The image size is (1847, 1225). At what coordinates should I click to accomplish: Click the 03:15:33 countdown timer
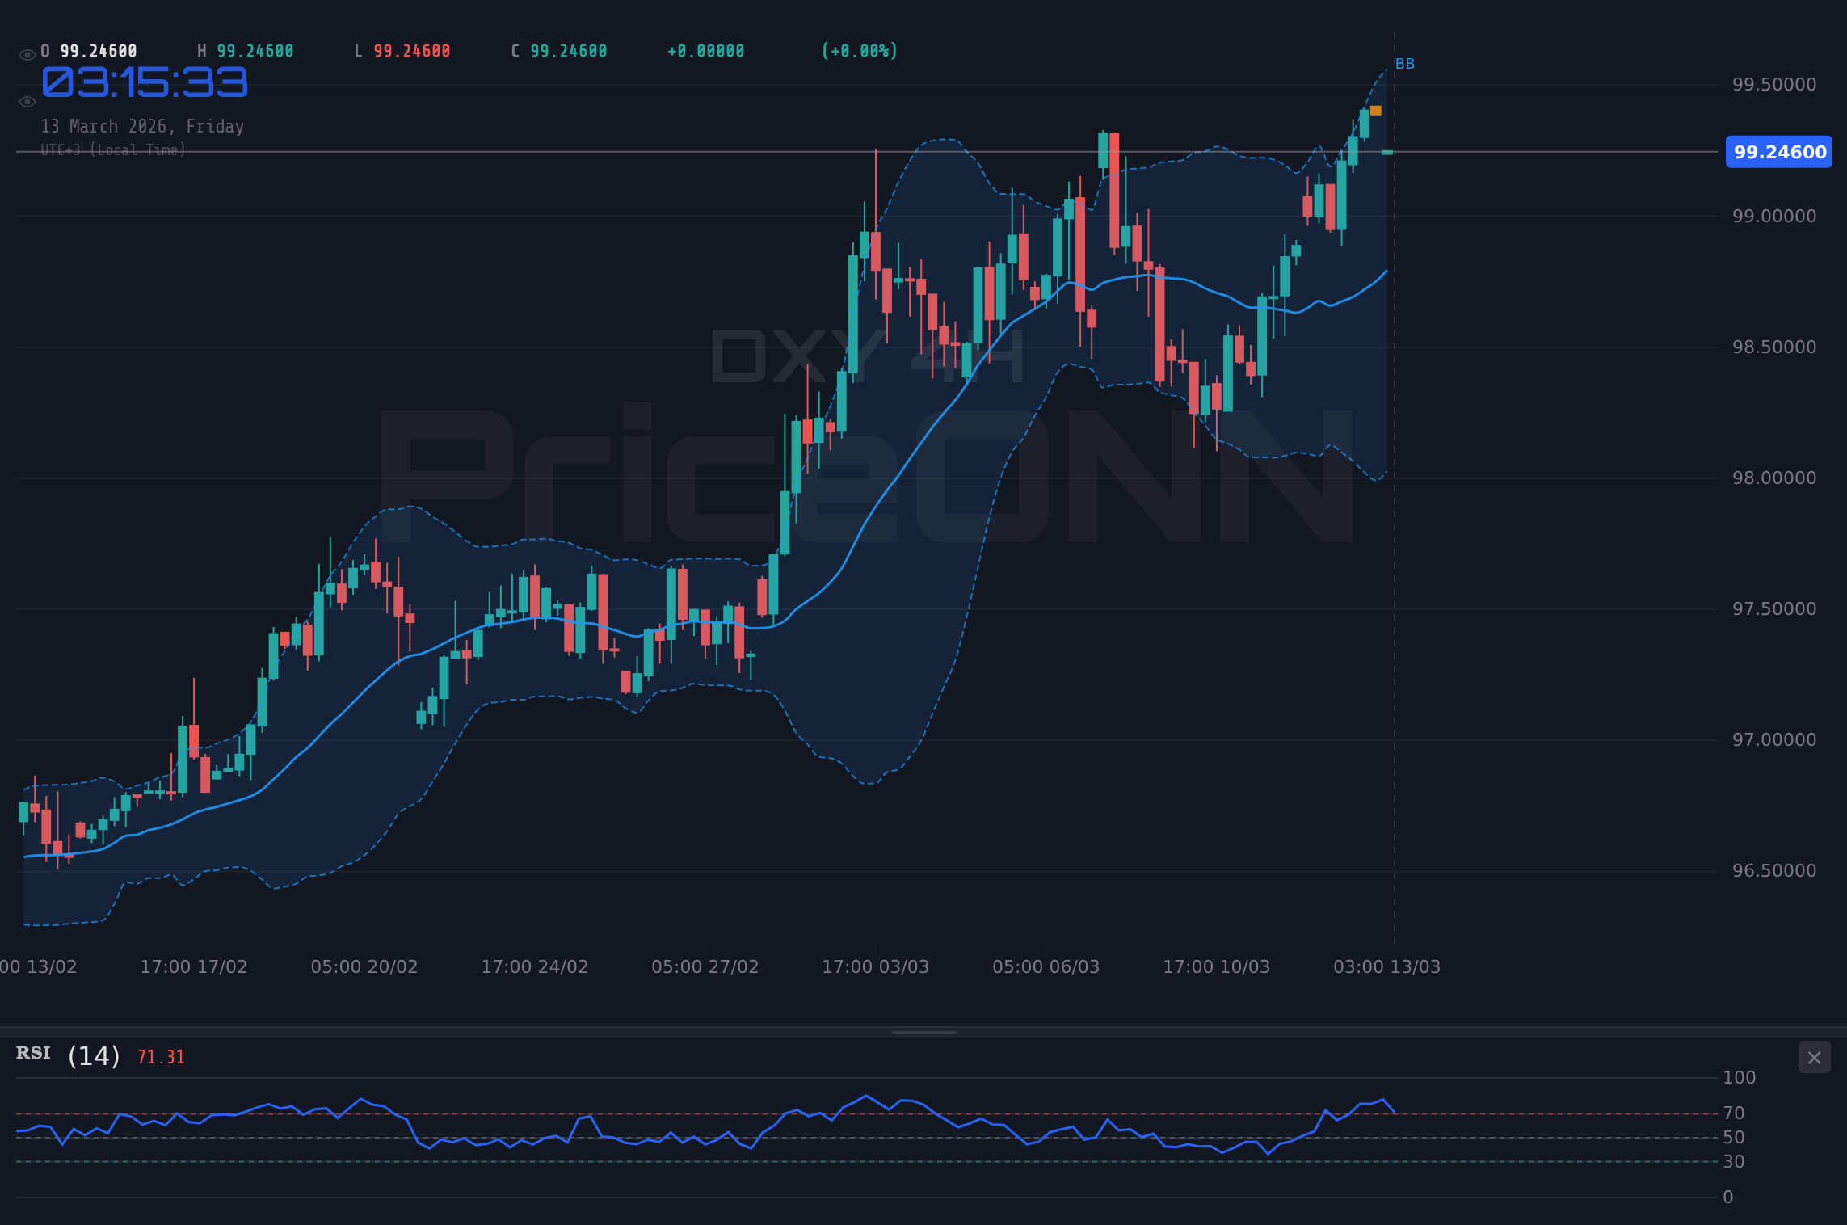coord(145,82)
